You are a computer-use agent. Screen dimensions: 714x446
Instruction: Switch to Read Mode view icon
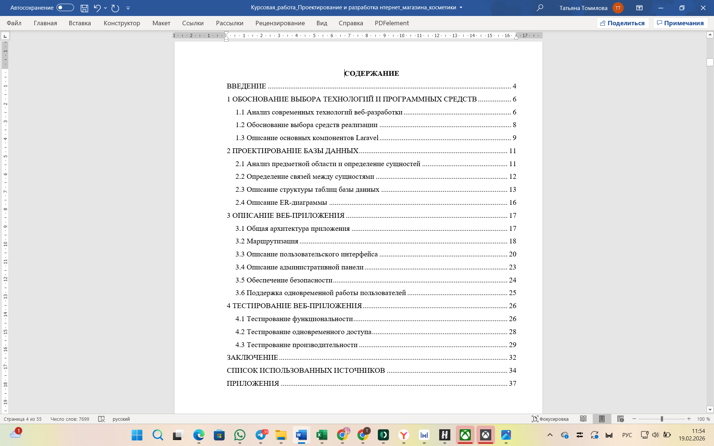coord(583,419)
